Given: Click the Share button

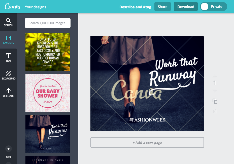Looking at the screenshot, I should 162,7.
